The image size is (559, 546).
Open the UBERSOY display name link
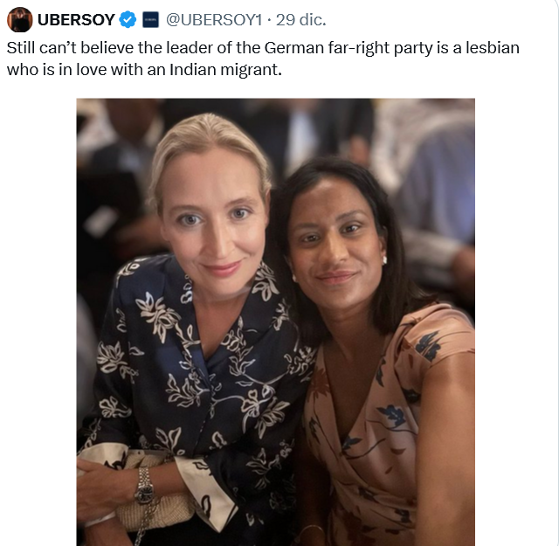[x=76, y=19]
